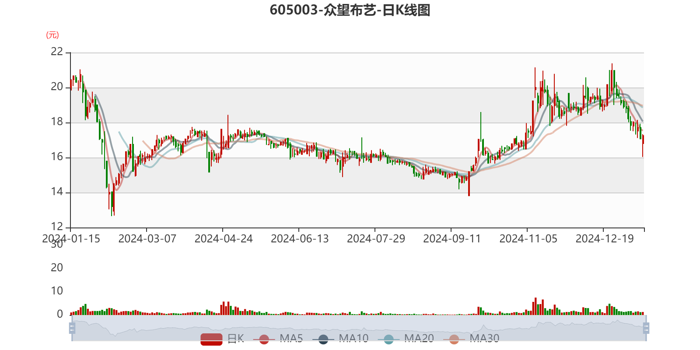Toggle the MA30 line legend

(x=471, y=339)
